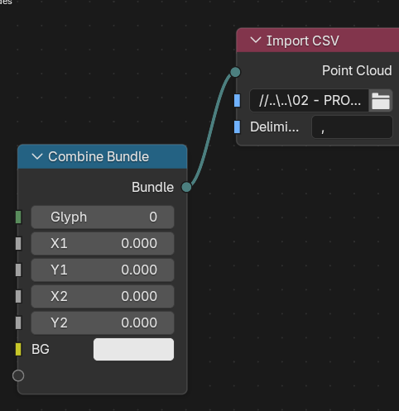Click the X1 gray input socket
Image resolution: width=399 pixels, height=411 pixels.
point(18,243)
